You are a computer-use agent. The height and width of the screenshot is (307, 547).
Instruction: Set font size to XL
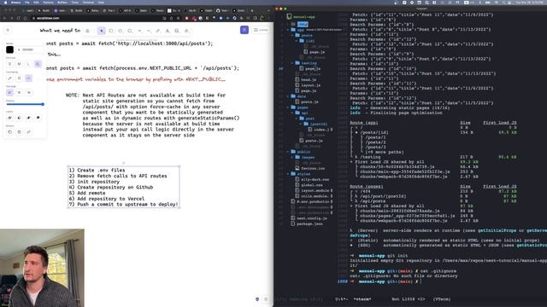click(x=38, y=64)
